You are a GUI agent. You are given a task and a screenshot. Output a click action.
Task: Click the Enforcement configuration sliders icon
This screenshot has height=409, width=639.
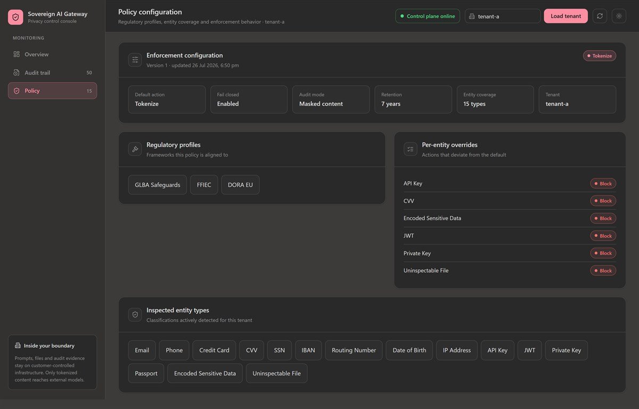[x=135, y=60]
